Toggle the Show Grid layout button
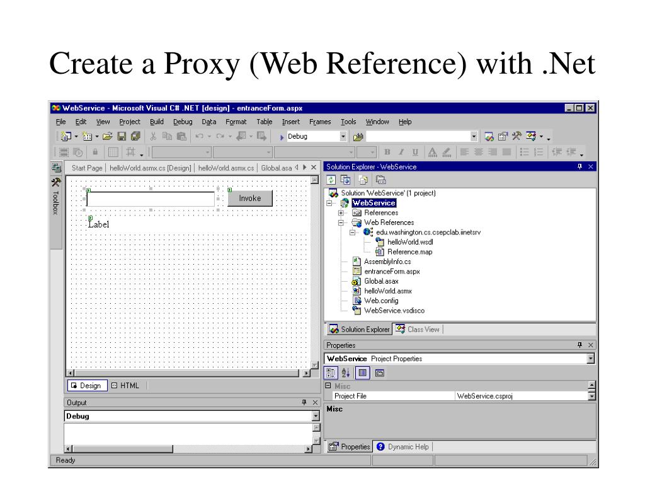The width and height of the screenshot is (645, 484). 113,153
